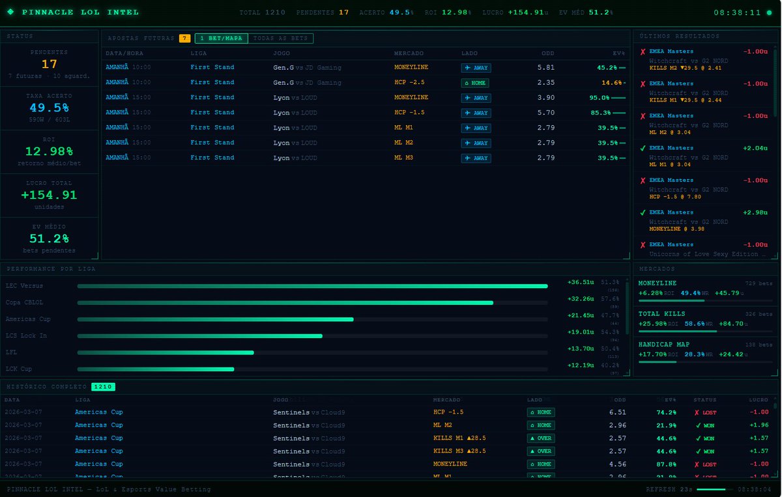
Task: Click the HOME badge in history HCP -1.5 row
Action: tap(541, 412)
